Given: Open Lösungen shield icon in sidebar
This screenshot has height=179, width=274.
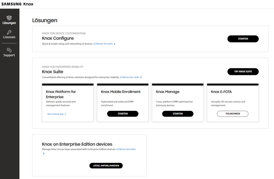Looking at the screenshot, I should pyautogui.click(x=9, y=18).
